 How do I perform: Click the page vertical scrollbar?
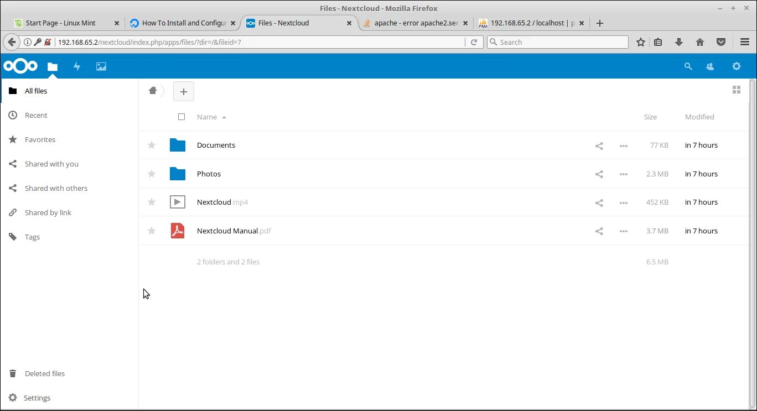[753, 243]
